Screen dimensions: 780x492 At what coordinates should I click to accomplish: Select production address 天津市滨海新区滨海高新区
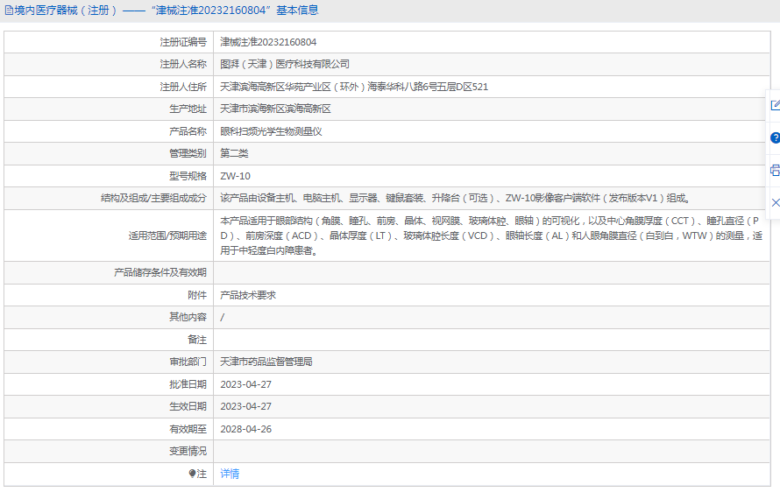[x=275, y=109]
